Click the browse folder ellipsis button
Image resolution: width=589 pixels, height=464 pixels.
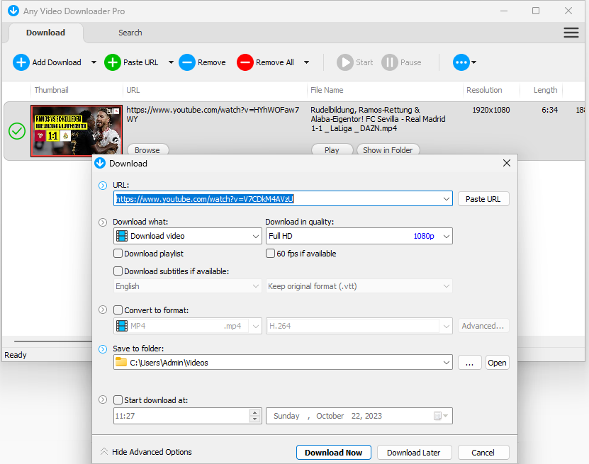coord(469,363)
